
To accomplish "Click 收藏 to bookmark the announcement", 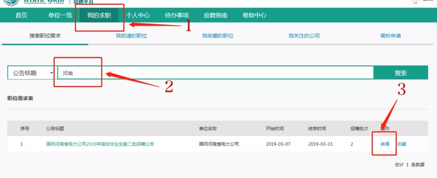I will pos(401,144).
